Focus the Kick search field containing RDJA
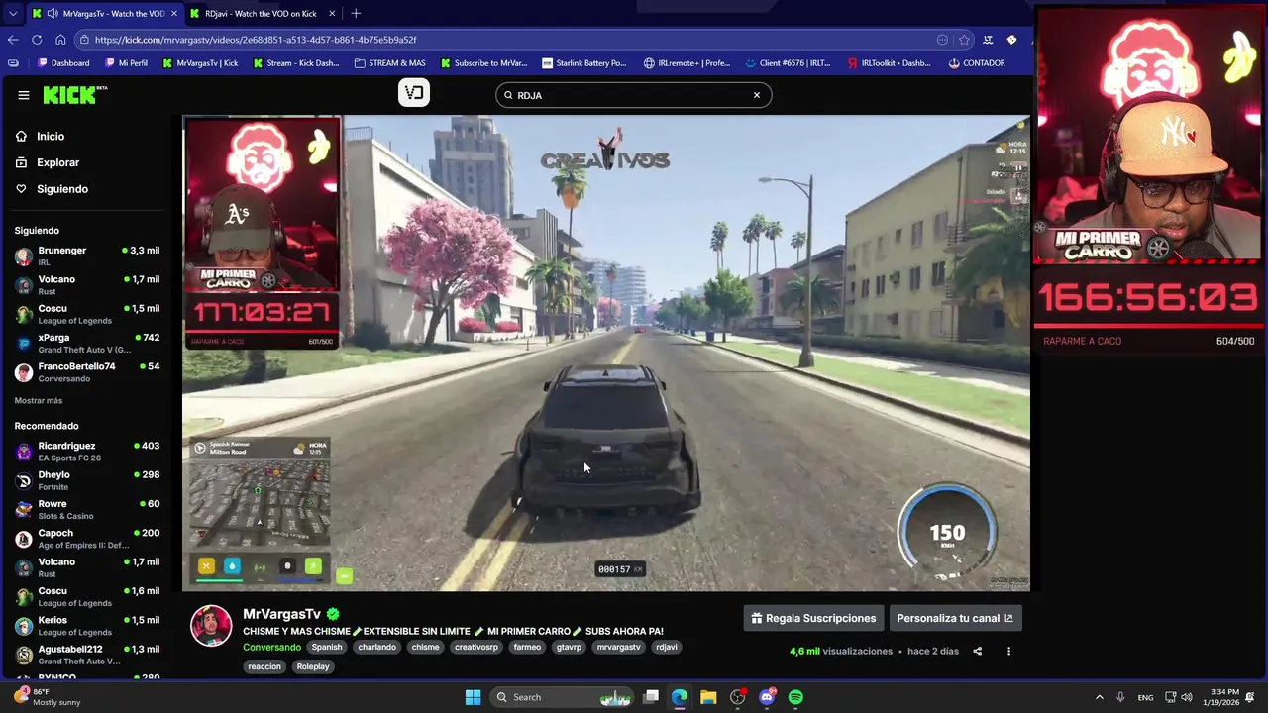The width and height of the screenshot is (1268, 713). (x=632, y=95)
